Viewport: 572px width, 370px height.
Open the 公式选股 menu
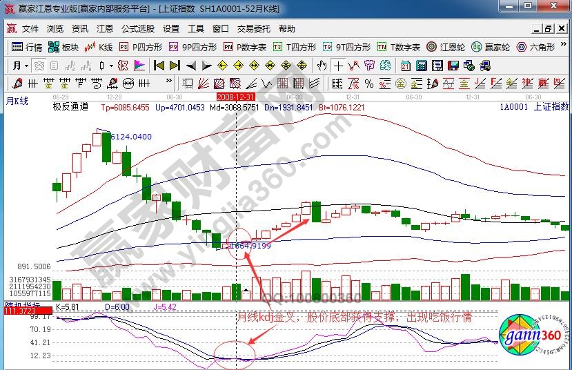point(138,29)
